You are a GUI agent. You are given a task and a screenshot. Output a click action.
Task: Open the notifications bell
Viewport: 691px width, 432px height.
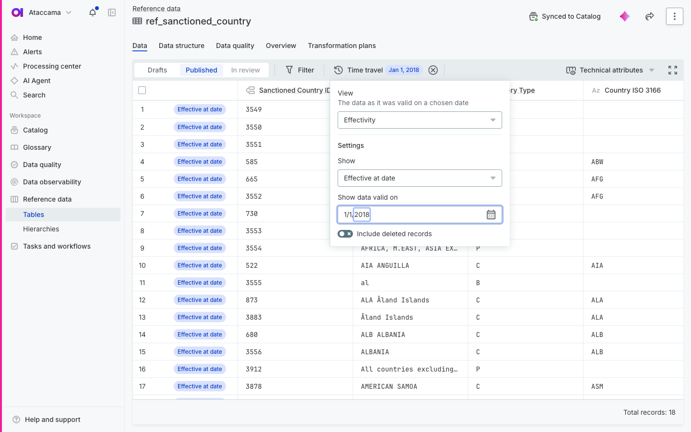(x=93, y=12)
